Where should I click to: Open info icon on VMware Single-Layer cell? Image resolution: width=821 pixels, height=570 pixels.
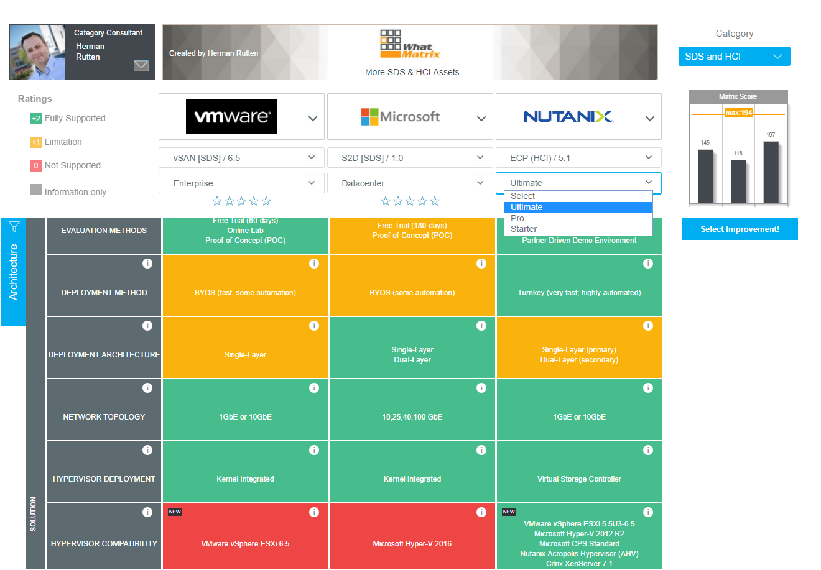point(314,326)
